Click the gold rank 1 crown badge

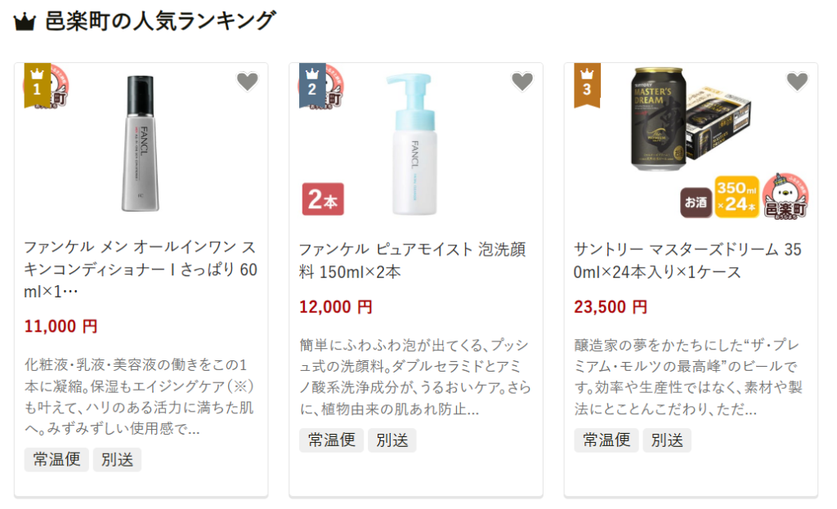pos(38,85)
